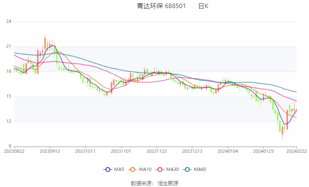This screenshot has width=309, height=187.
Task: Toggle the MA10 legend item
Action: pos(140,169)
